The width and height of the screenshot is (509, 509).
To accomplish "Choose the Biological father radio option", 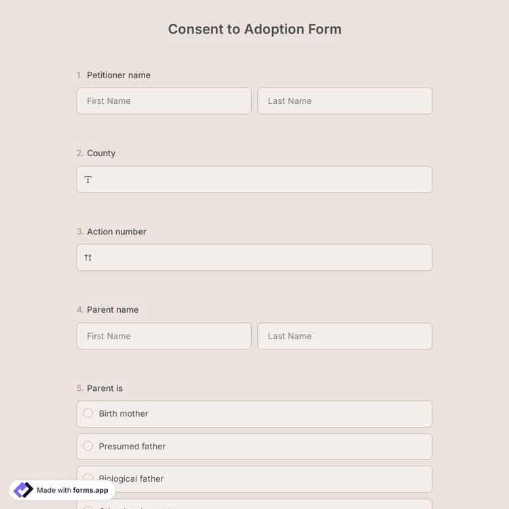I will click(88, 477).
